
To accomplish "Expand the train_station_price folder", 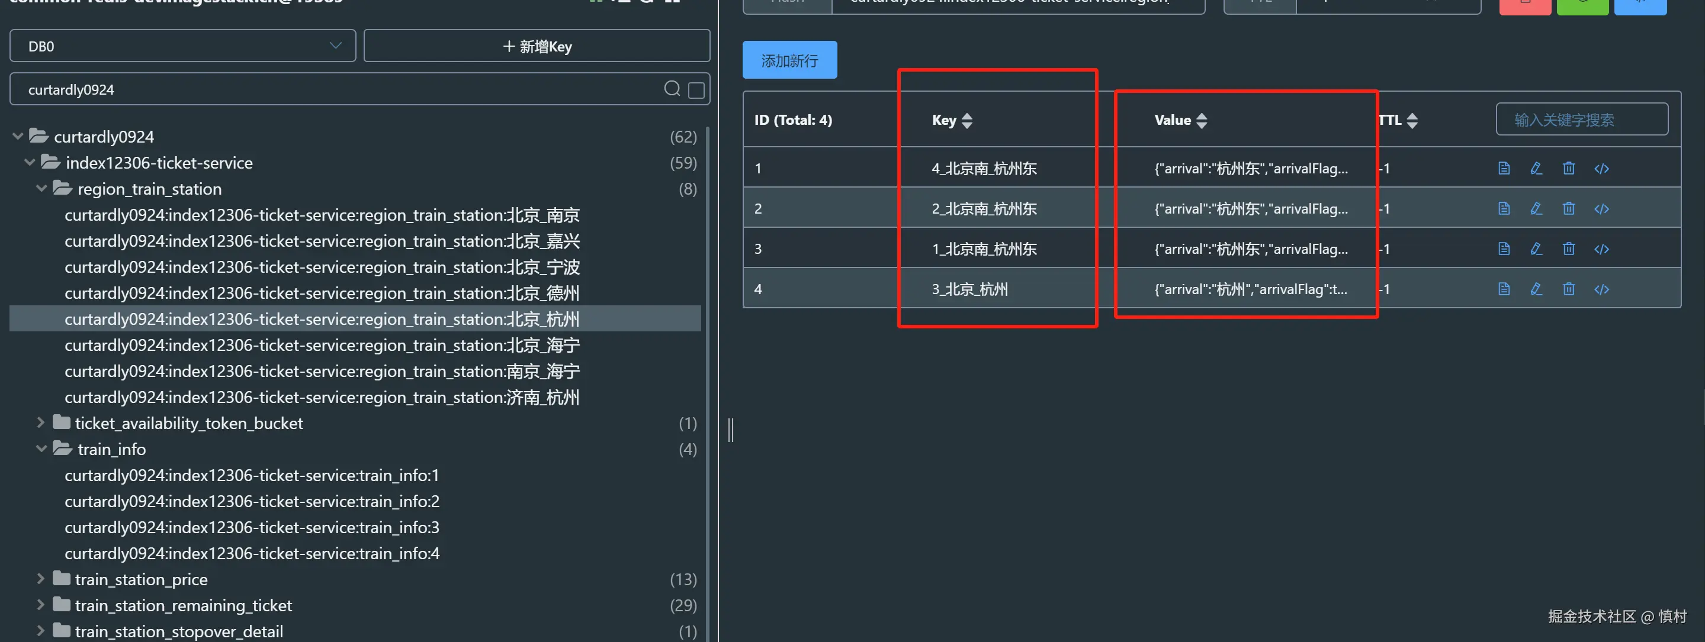I will click(41, 579).
